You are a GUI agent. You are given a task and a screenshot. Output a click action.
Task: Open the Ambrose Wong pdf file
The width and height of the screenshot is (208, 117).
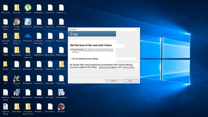pyautogui.click(x=6, y=109)
